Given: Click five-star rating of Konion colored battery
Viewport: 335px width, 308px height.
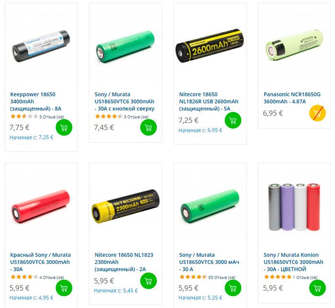Looking at the screenshot, I should (x=278, y=277).
